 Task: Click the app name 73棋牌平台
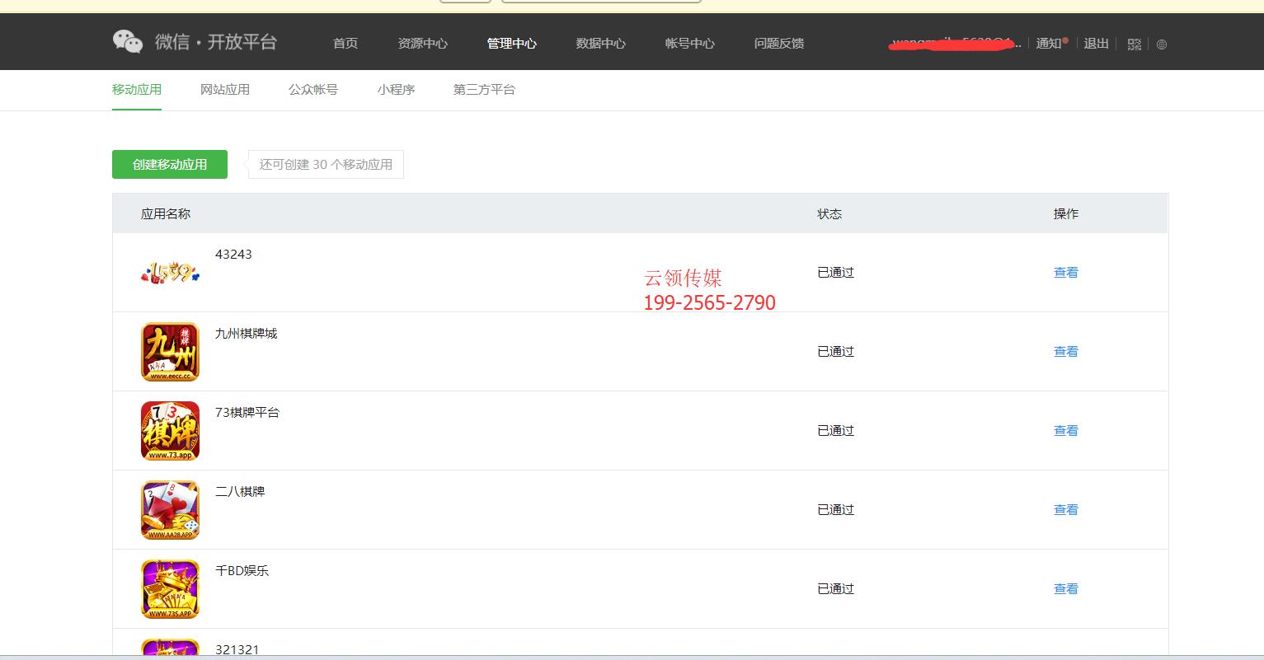[247, 413]
